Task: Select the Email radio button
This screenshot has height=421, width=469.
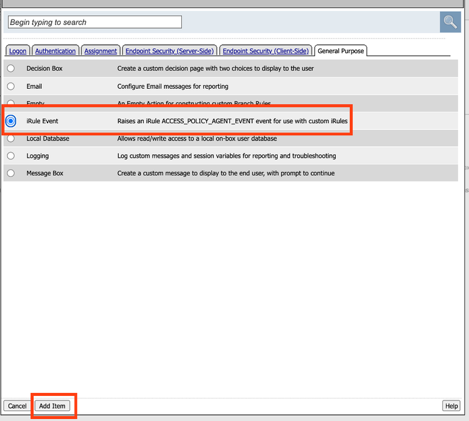Action: pyautogui.click(x=11, y=86)
